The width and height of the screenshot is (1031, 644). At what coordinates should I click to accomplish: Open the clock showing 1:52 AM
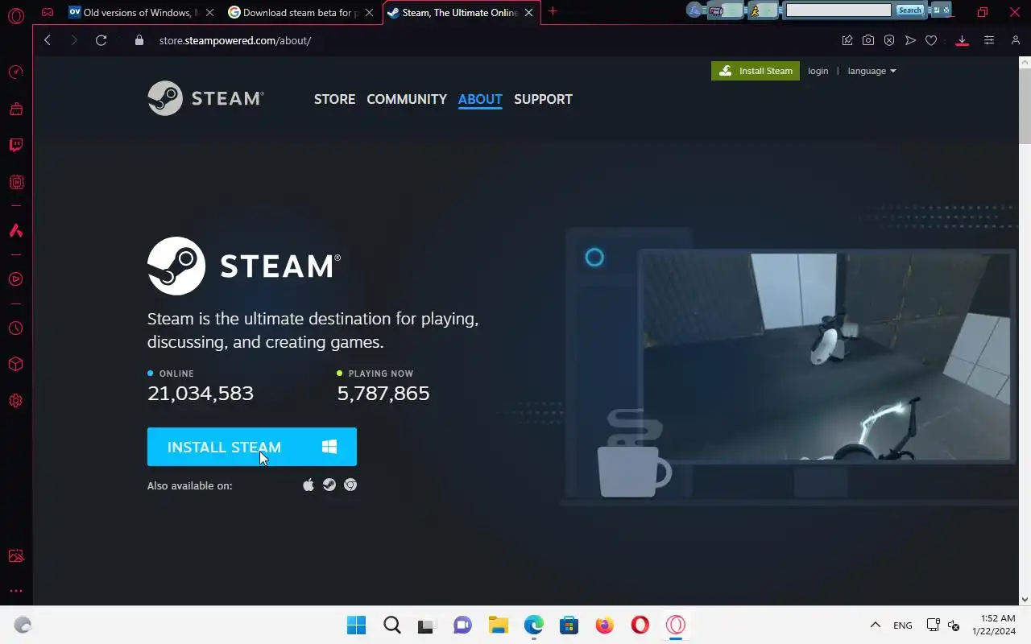click(x=993, y=625)
